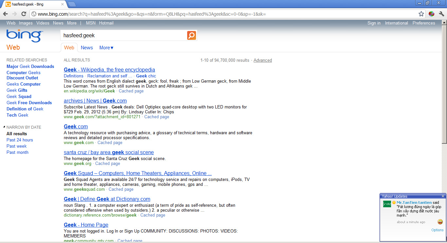Click related search Tech Geek
This screenshot has width=447, height=243.
17,115
